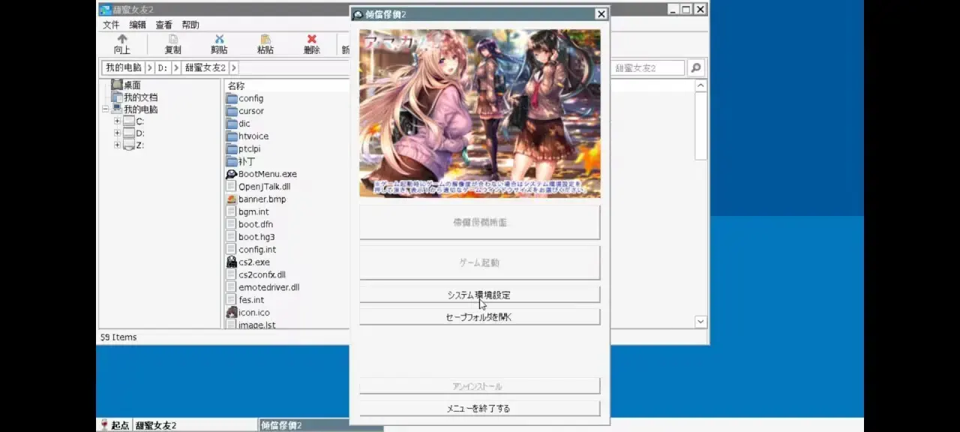Select the BootMenu.exe file icon

pyautogui.click(x=232, y=174)
